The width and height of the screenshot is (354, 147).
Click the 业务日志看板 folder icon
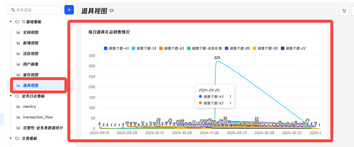tap(17, 96)
